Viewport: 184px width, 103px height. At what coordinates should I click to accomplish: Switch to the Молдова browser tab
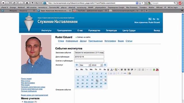coord(18,11)
